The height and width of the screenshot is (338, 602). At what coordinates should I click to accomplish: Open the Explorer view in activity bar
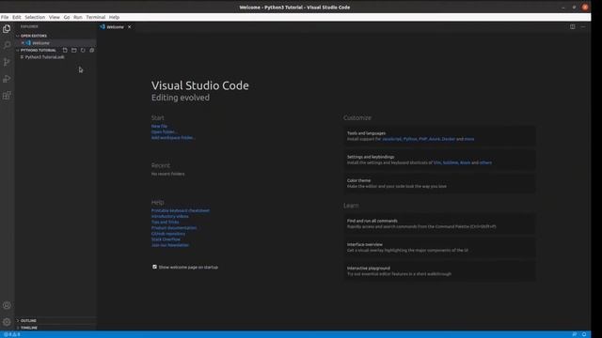(x=7, y=29)
